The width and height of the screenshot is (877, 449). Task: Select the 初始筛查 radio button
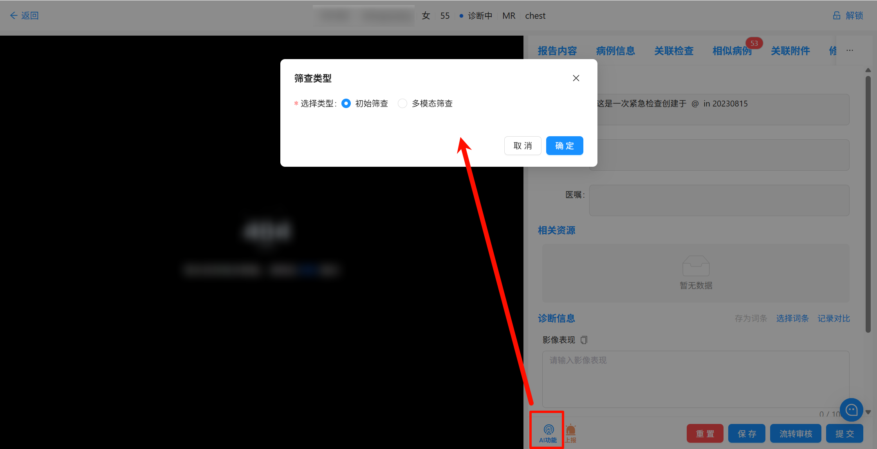[x=346, y=103]
